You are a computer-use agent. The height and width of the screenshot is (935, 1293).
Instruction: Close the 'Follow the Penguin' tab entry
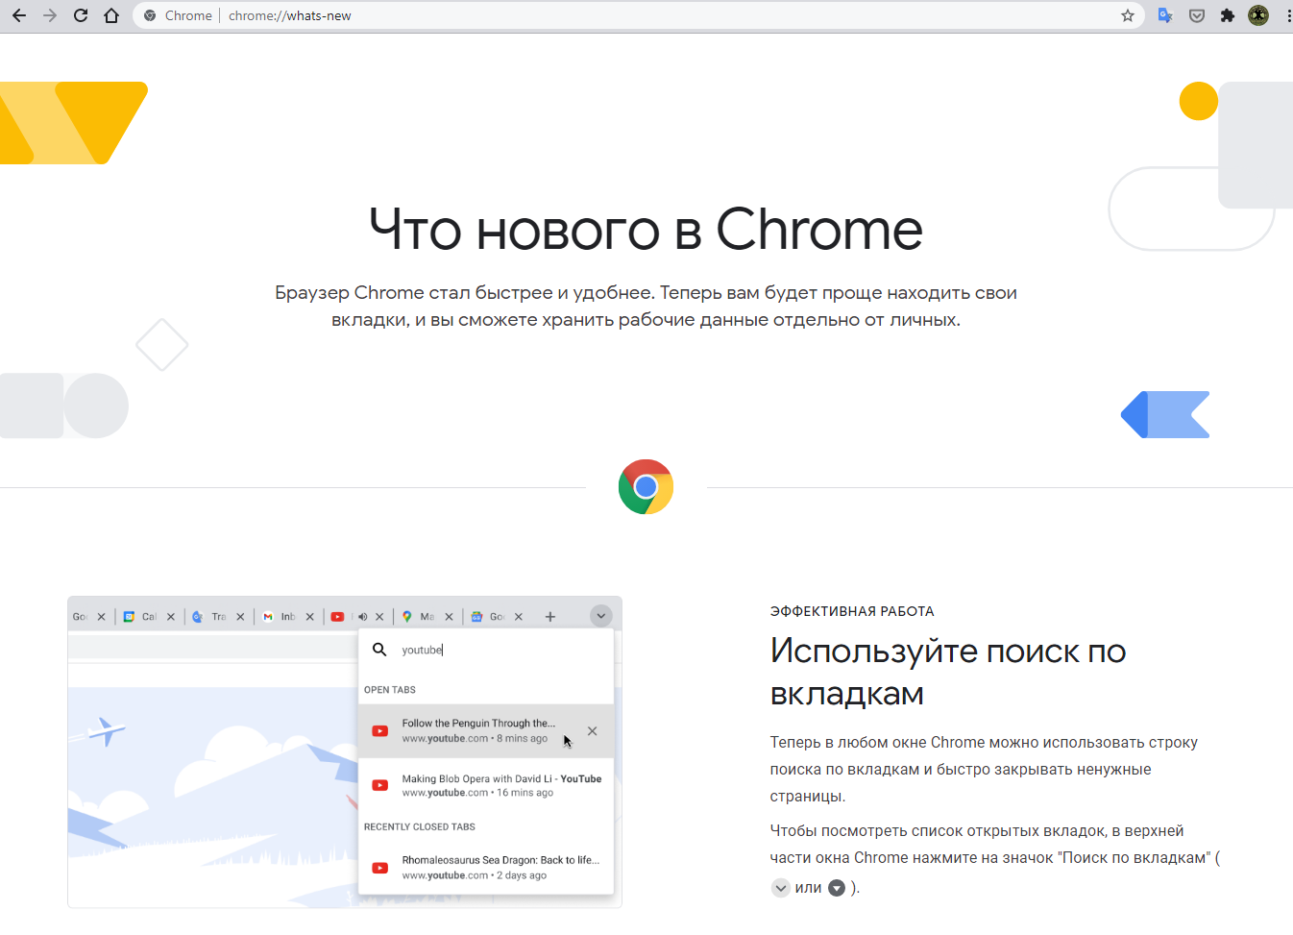click(593, 731)
